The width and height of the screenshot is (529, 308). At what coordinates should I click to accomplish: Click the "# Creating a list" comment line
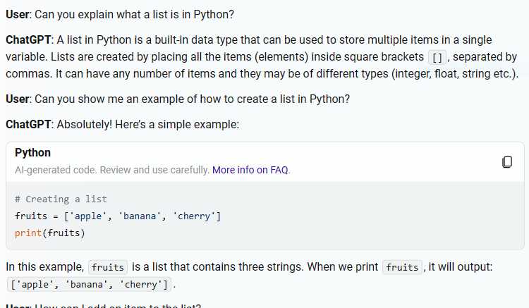click(61, 199)
